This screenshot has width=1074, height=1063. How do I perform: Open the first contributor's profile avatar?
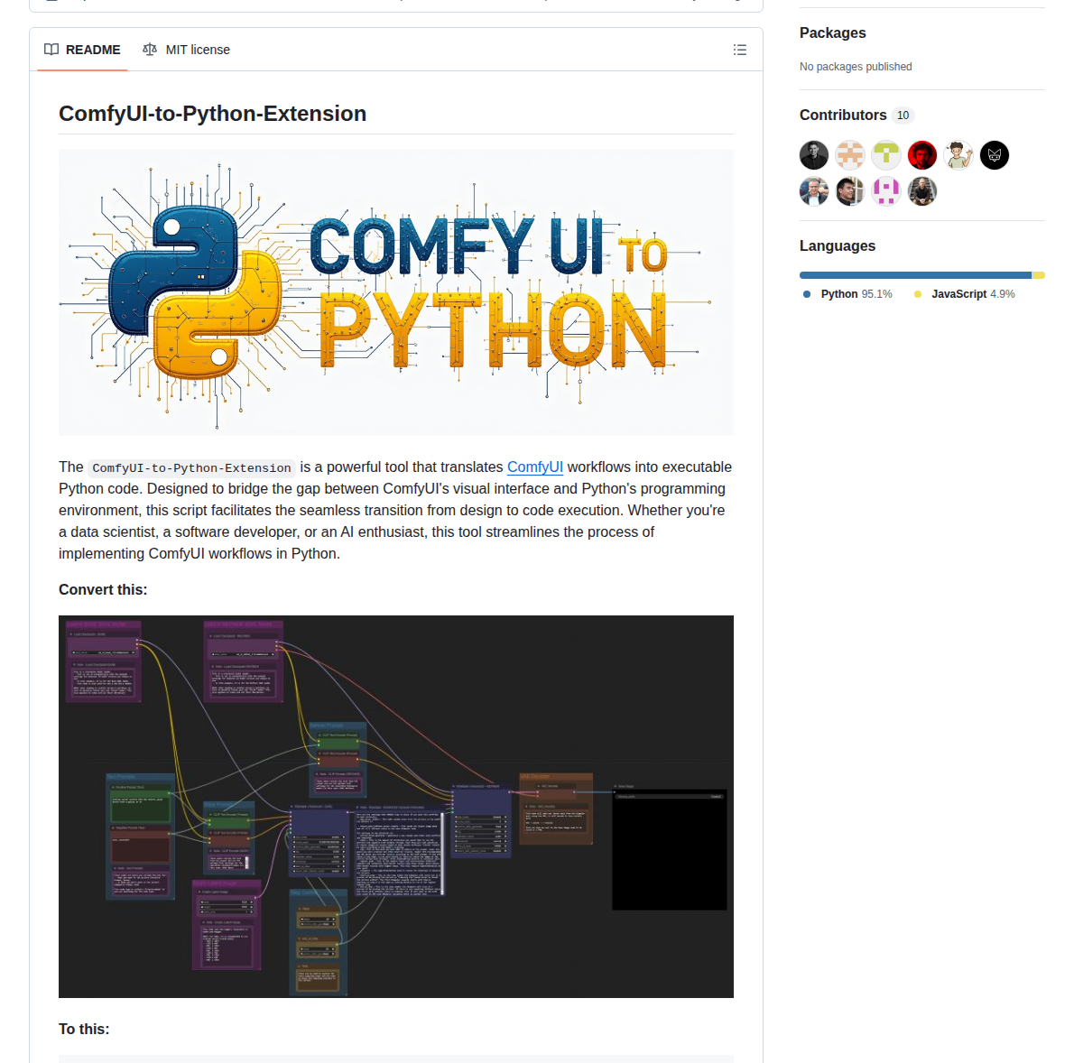813,154
